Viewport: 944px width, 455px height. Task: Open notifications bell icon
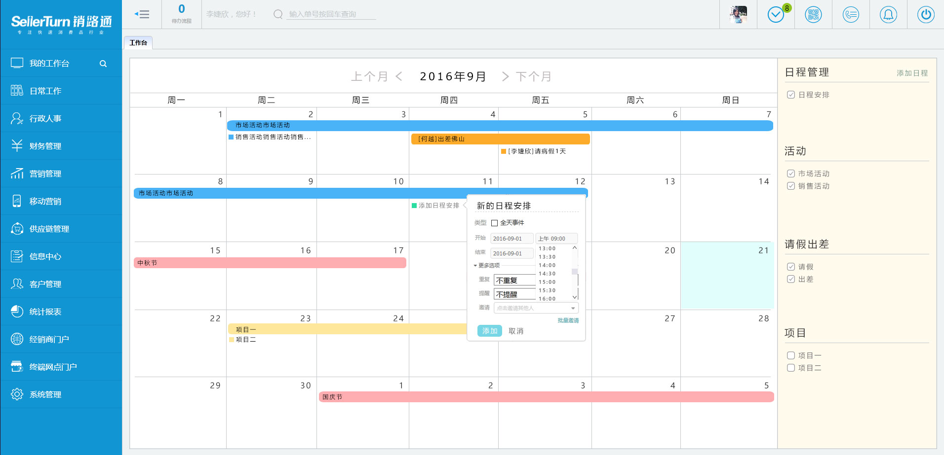pyautogui.click(x=888, y=14)
